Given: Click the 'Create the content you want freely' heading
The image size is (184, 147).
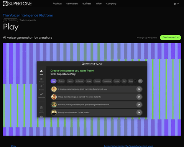Looking at the screenshot, I should 72,71.
